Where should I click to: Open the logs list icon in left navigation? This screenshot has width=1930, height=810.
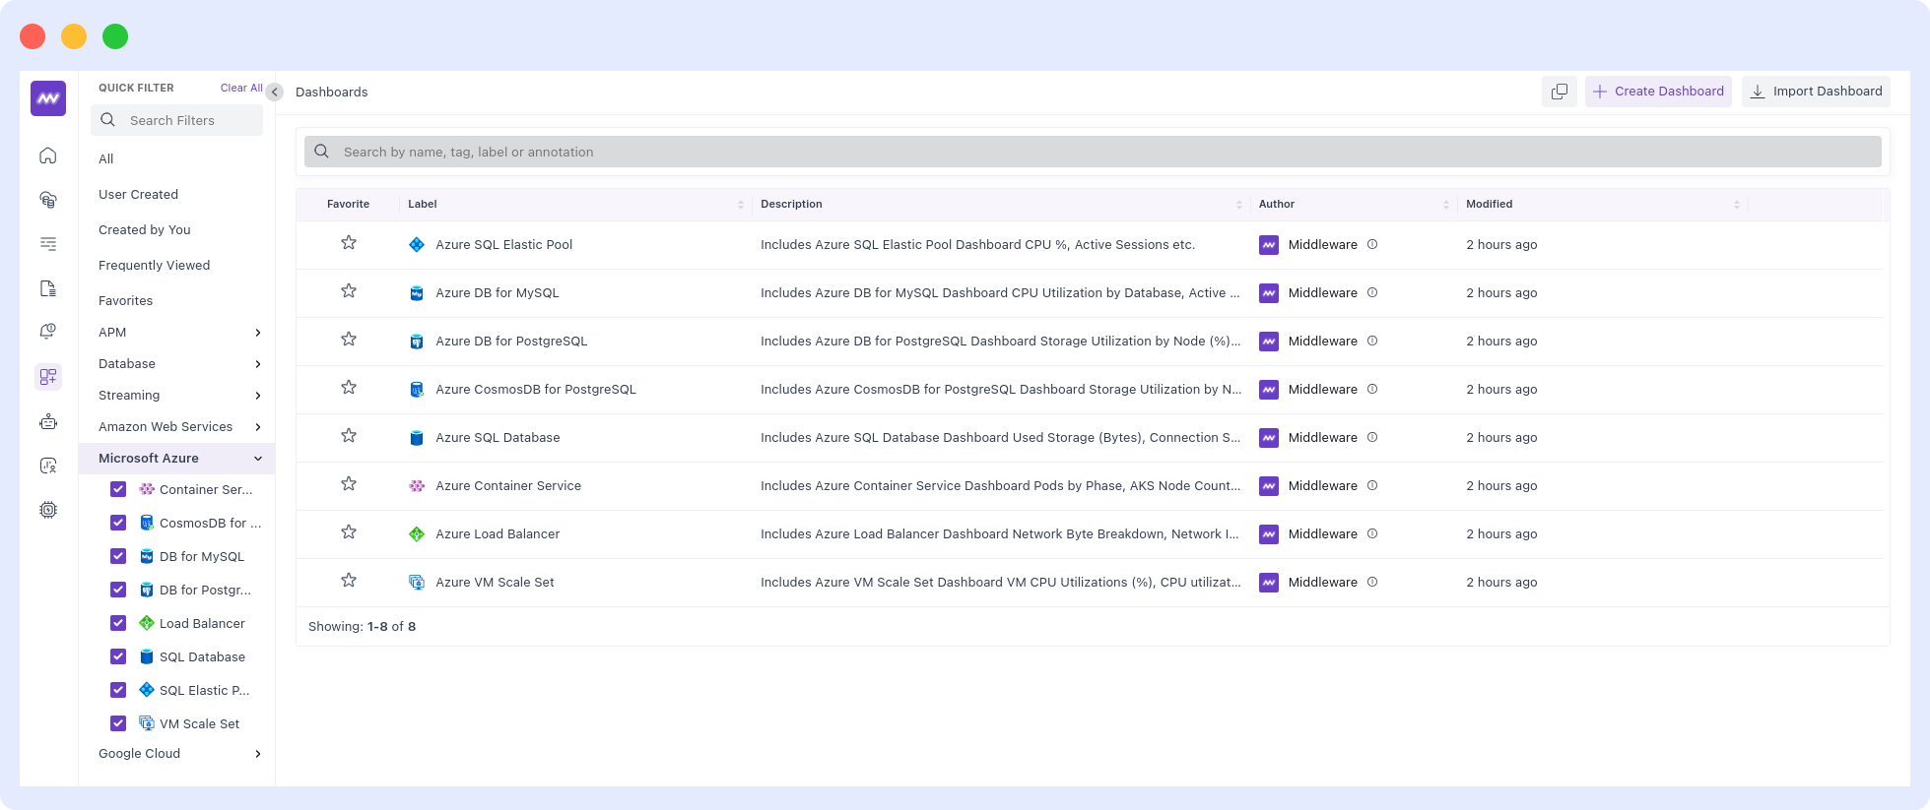[x=48, y=244]
